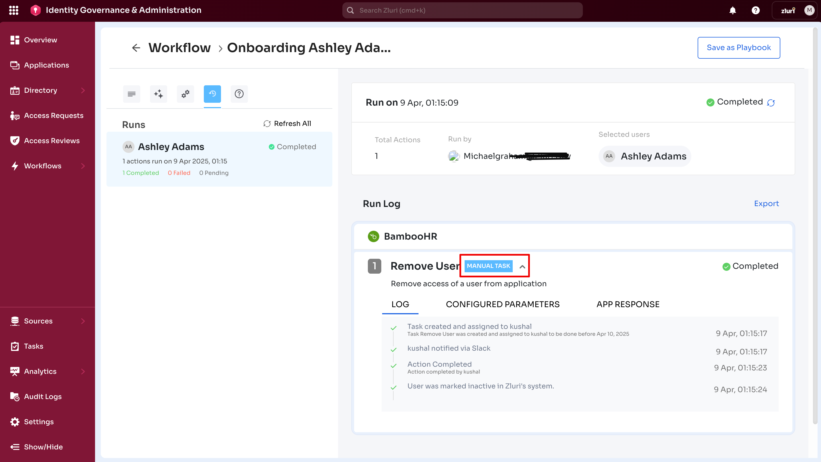Screen dimensions: 821x462
Task: Click the Save as Playbook button
Action: coord(739,48)
